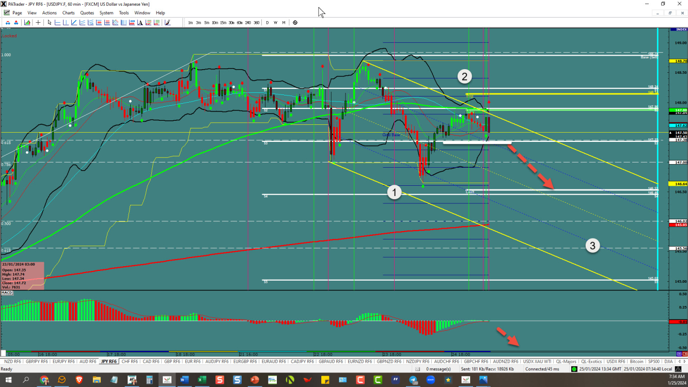Select the diagonal trend line tool

click(74, 23)
